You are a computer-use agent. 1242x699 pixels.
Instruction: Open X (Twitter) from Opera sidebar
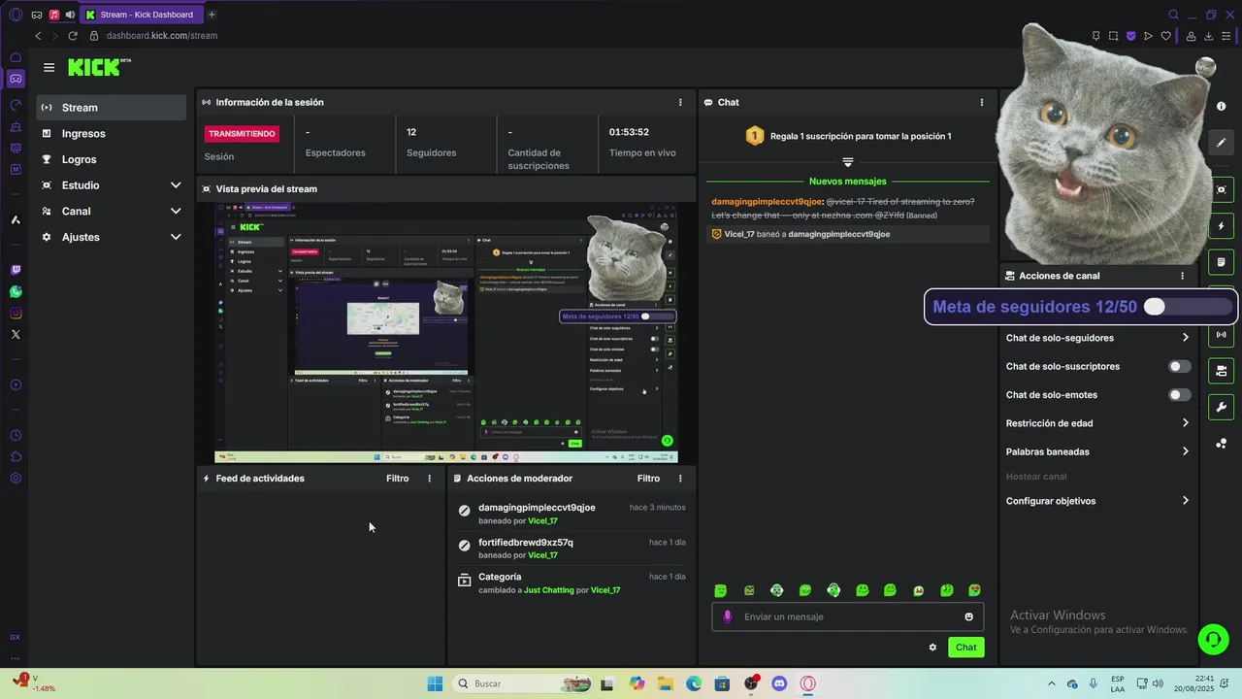(16, 334)
